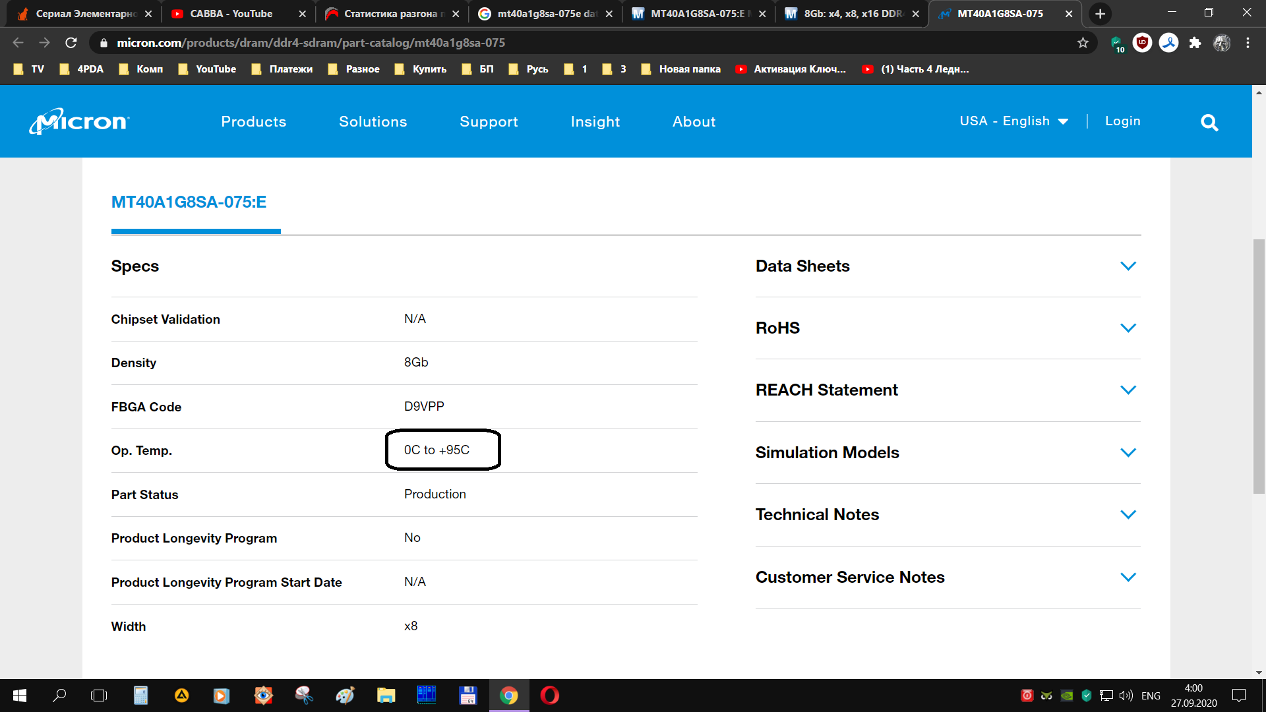Open the Products navigation menu
Image resolution: width=1266 pixels, height=712 pixels.
(254, 122)
